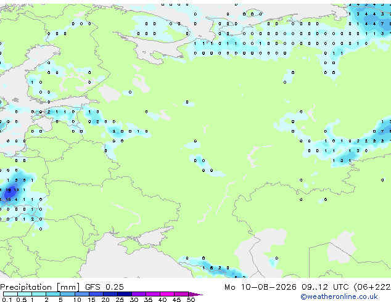Click the 'Precipitation [mm]' title text

[40, 287]
